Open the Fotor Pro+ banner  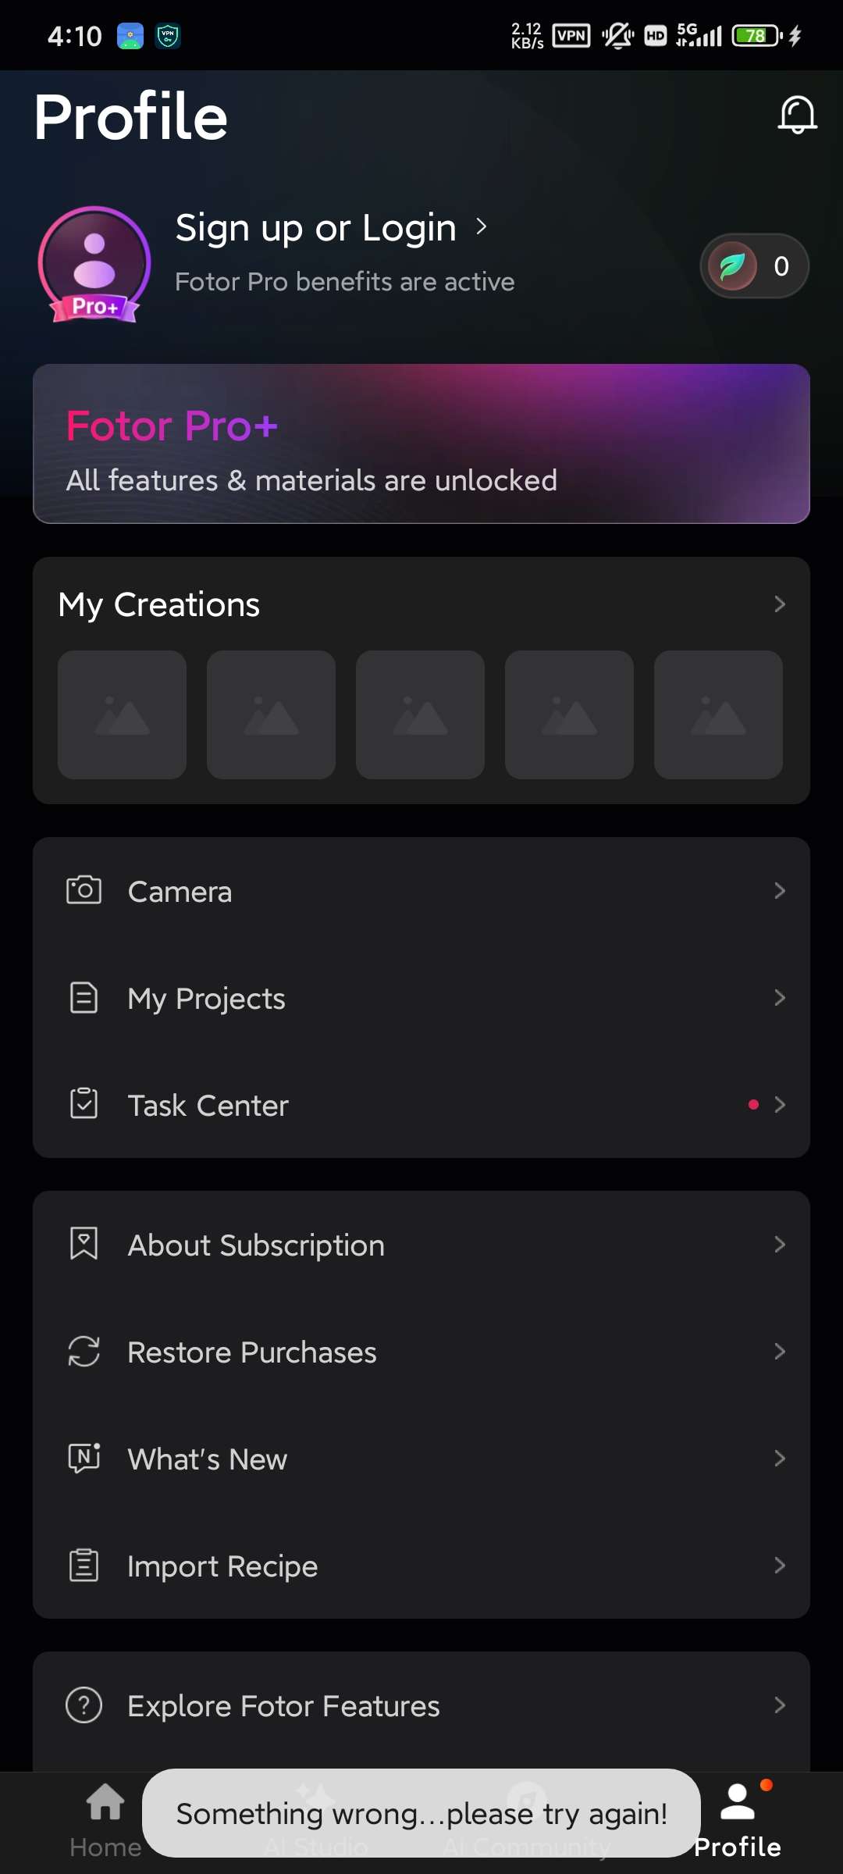pos(421,444)
